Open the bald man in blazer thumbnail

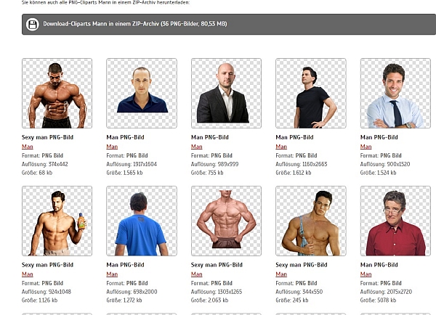(x=226, y=94)
